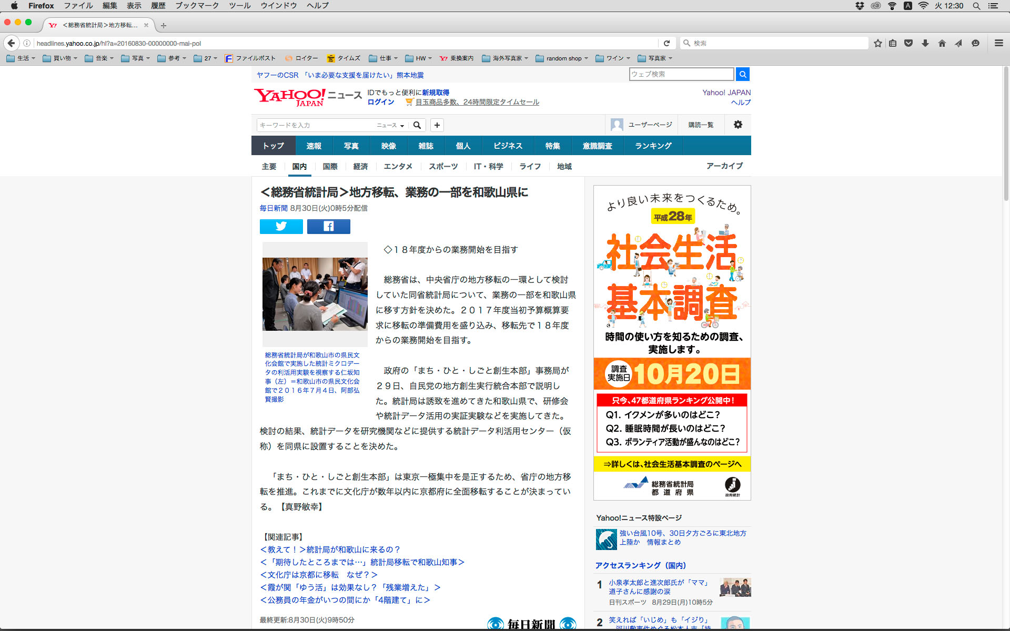Screen dimensions: 1010x631
Task: Click the ログイン link
Action: tap(381, 102)
